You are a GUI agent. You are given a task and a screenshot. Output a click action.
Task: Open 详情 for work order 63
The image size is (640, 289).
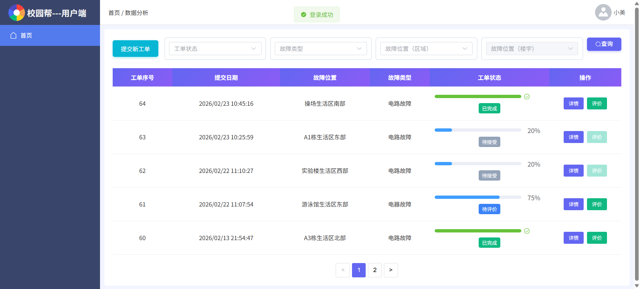coord(574,137)
